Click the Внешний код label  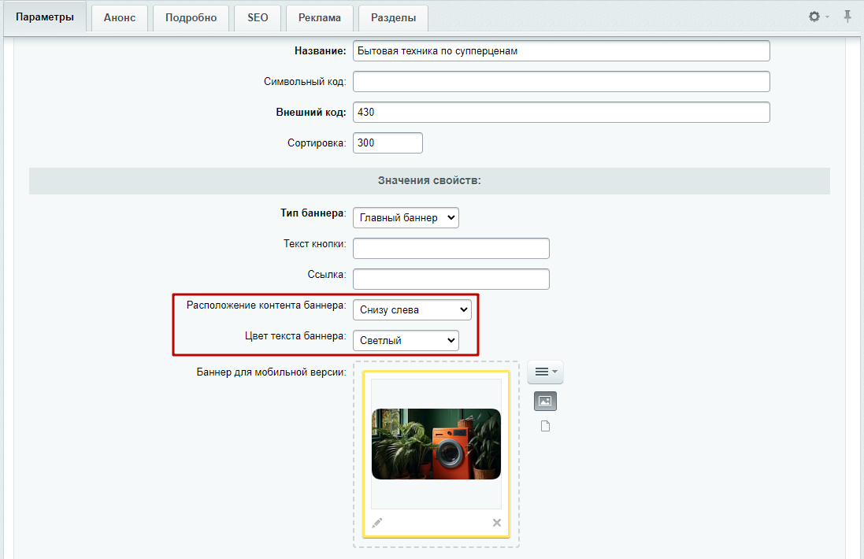[x=311, y=113]
